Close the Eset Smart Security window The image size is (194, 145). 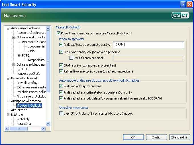pyautogui.click(x=189, y=5)
